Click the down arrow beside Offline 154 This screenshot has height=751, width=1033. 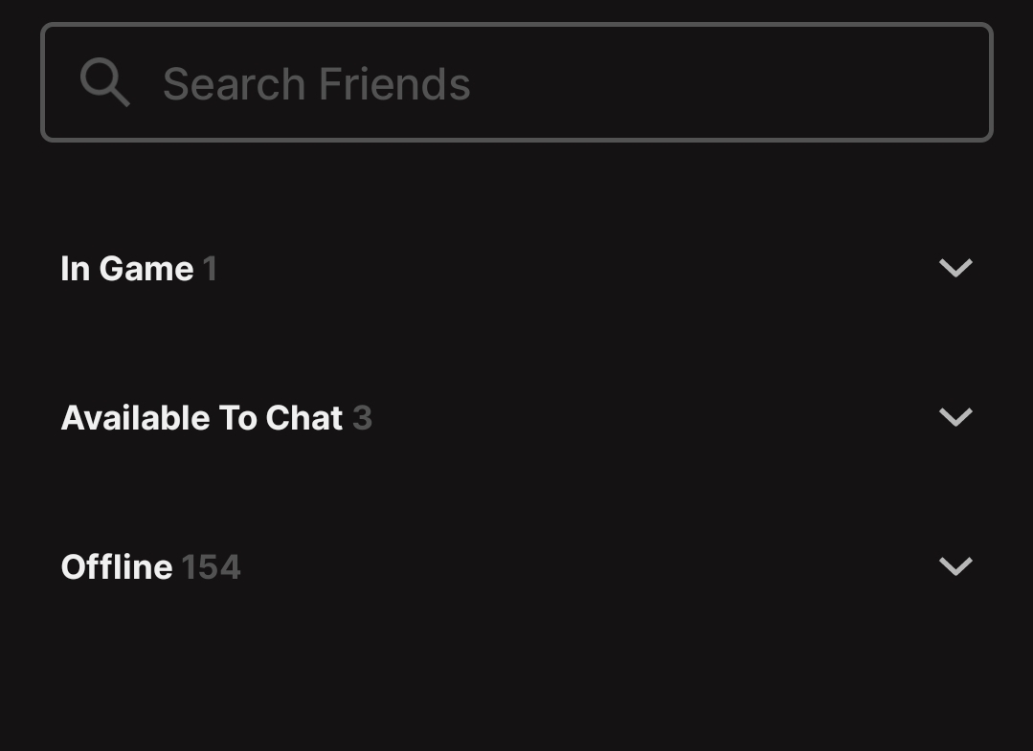tap(955, 566)
